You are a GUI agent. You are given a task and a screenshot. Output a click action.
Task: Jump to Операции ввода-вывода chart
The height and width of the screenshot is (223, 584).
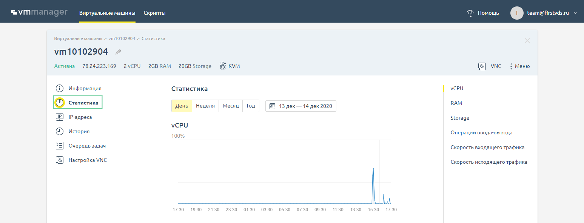[481, 132]
